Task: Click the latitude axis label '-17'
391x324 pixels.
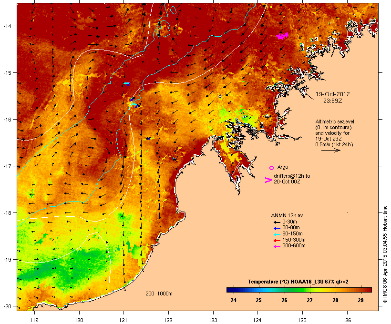Action: click(x=7, y=166)
